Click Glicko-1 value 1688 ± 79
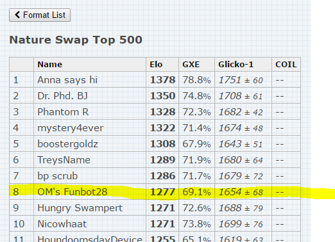 241,208
